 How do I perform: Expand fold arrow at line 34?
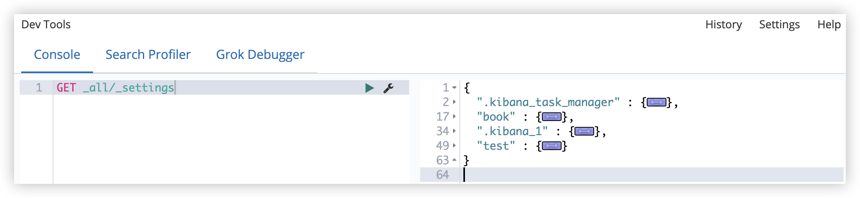pyautogui.click(x=454, y=131)
